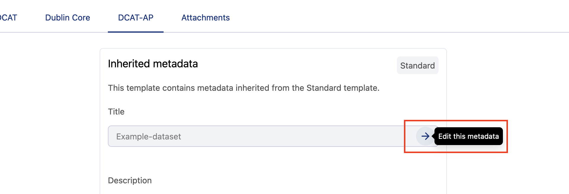Switch to the Attachments tab

[205, 18]
